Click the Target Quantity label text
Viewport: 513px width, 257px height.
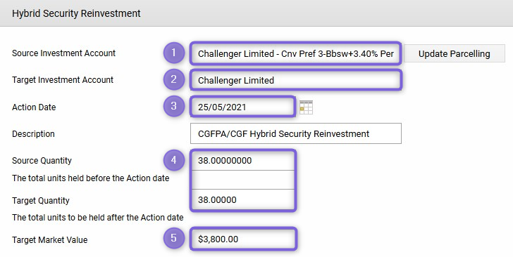[41, 200]
